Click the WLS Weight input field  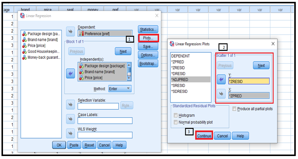(105, 135)
